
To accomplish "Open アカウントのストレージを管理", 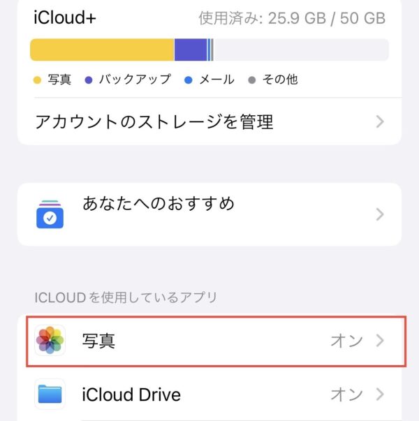I will pos(209,122).
